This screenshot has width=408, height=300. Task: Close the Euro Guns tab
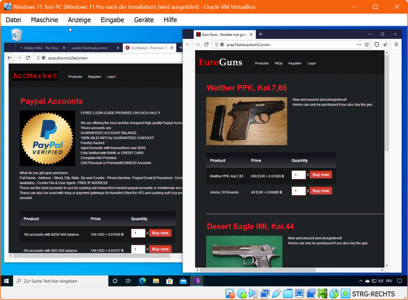(251, 34)
